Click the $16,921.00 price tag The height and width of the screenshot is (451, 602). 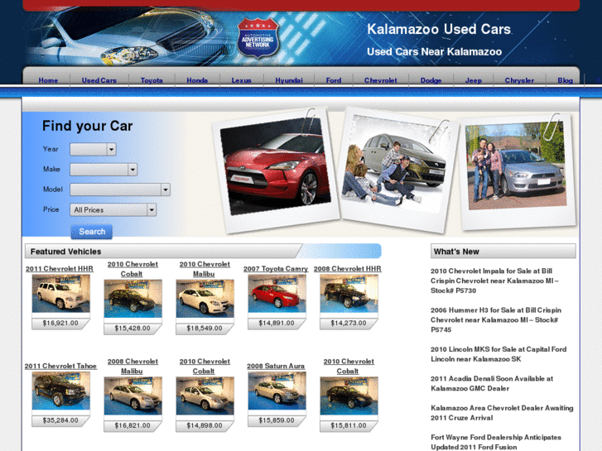[60, 324]
